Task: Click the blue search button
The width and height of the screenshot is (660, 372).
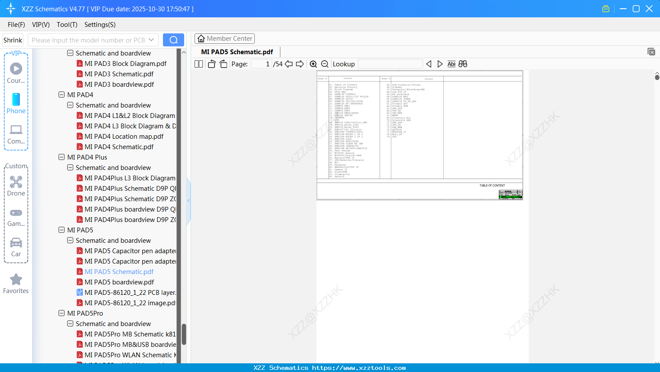Action: pyautogui.click(x=173, y=40)
